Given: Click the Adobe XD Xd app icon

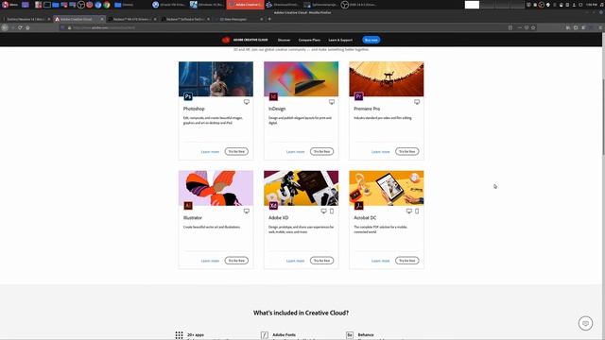Looking at the screenshot, I should (x=273, y=206).
